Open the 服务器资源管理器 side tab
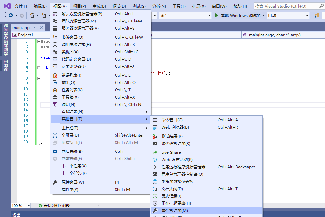 (x=6, y=40)
